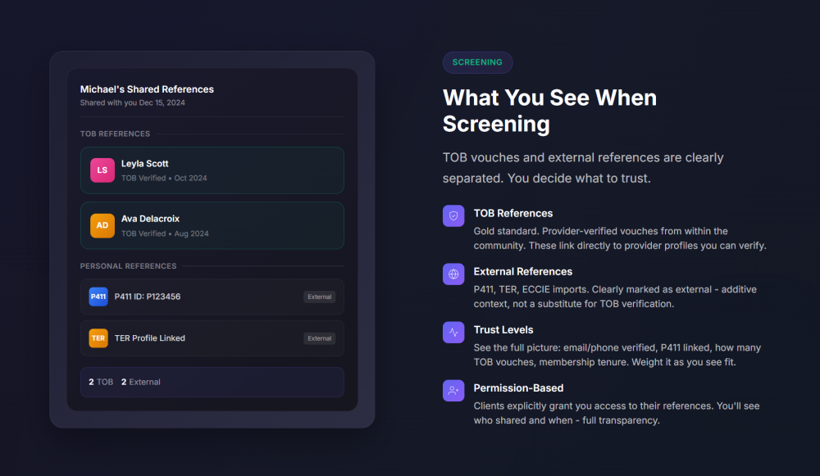Click the 2 TOB count in summary bar
This screenshot has width=820, height=476.
pyautogui.click(x=101, y=382)
